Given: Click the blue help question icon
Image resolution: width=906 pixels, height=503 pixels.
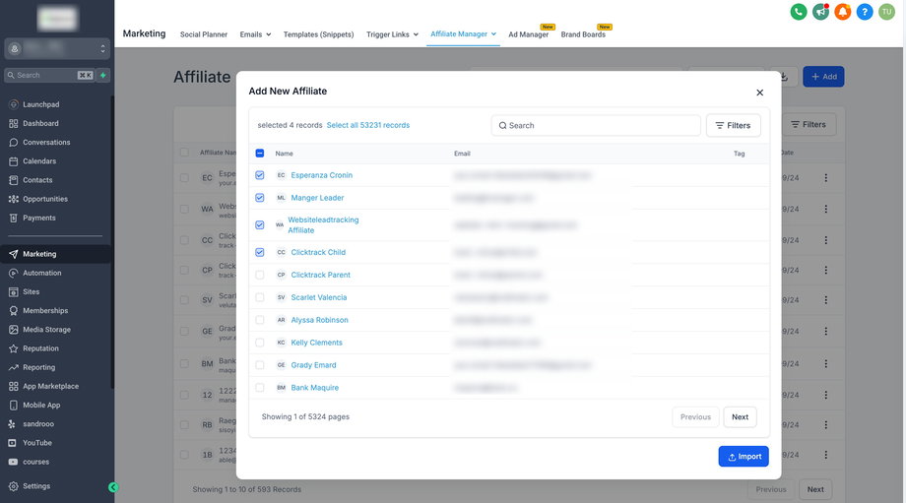Looking at the screenshot, I should pyautogui.click(x=865, y=12).
